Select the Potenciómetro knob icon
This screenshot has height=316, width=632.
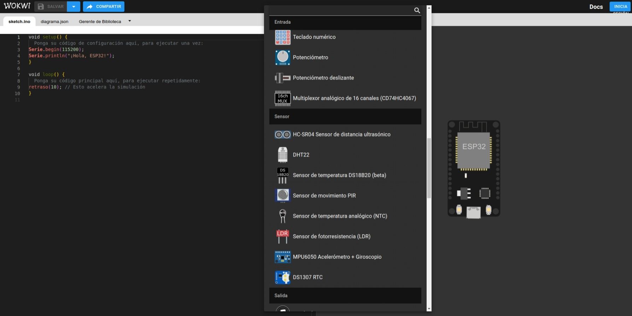click(x=282, y=58)
